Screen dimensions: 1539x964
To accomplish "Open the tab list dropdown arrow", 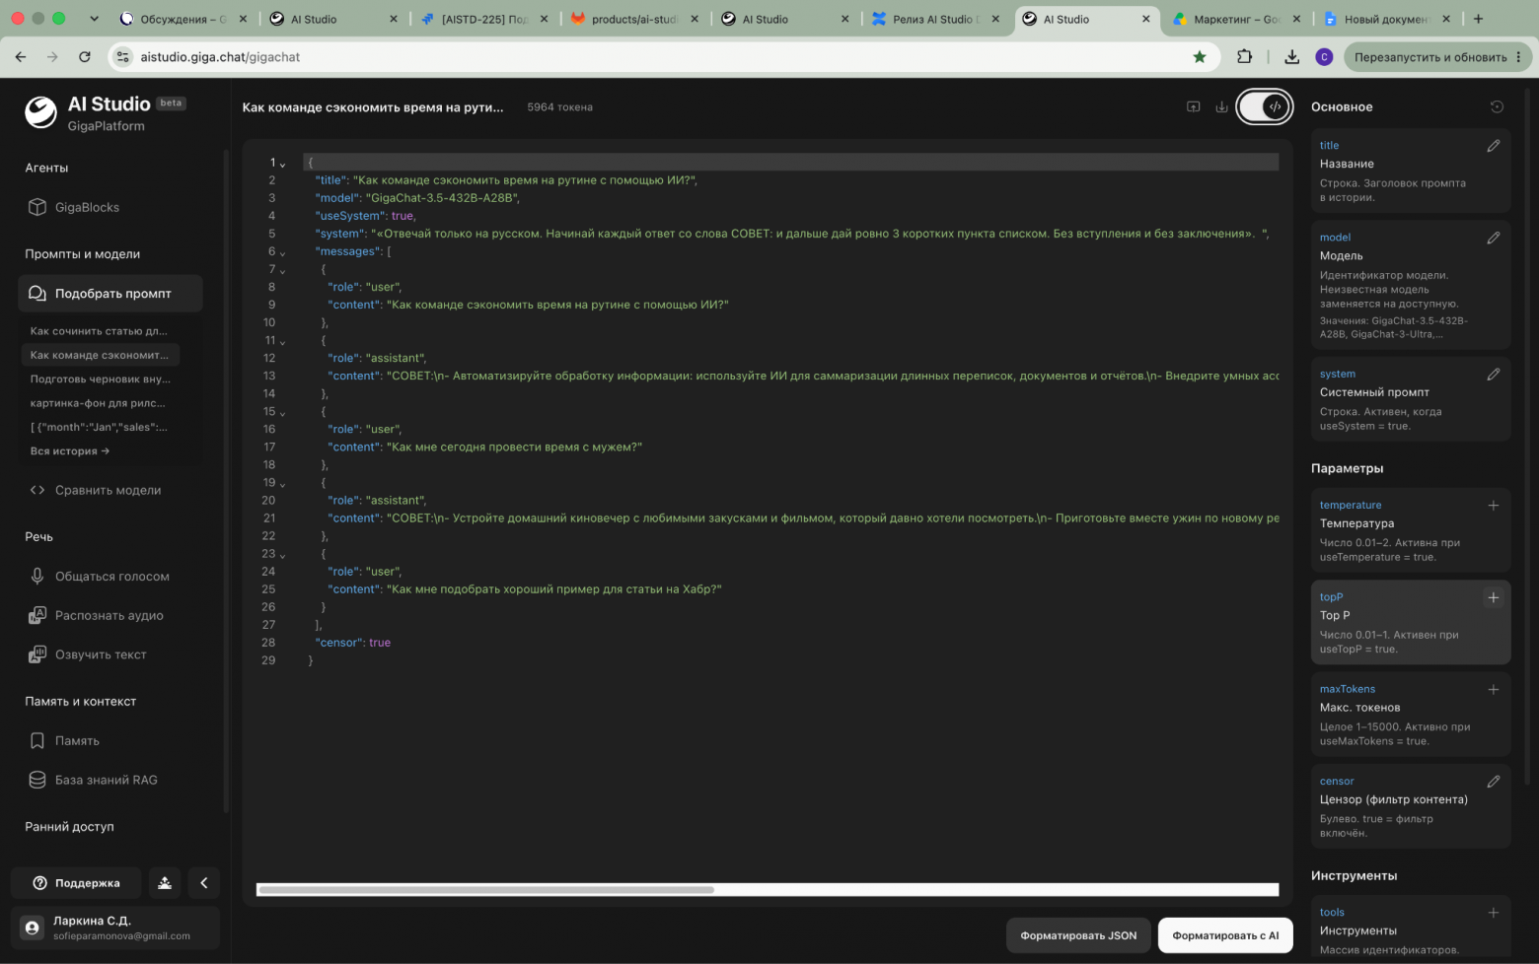I will (94, 19).
